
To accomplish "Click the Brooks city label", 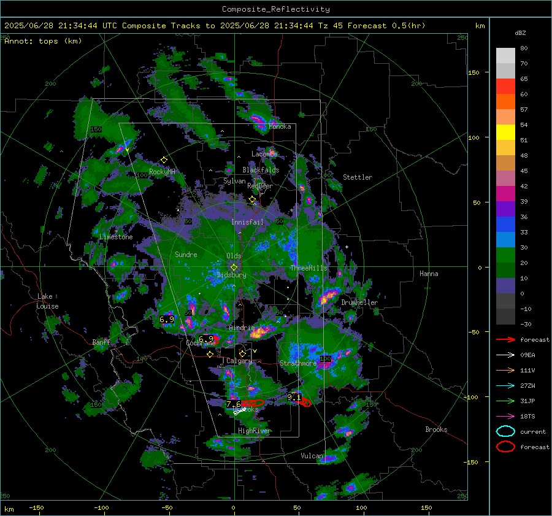I will [436, 429].
